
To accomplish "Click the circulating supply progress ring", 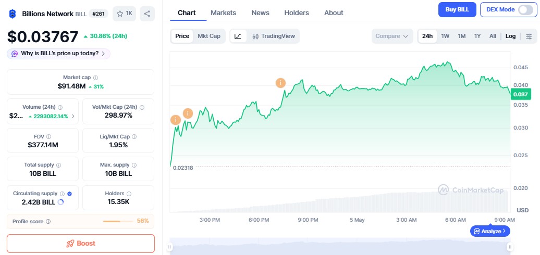I will click(60, 202).
